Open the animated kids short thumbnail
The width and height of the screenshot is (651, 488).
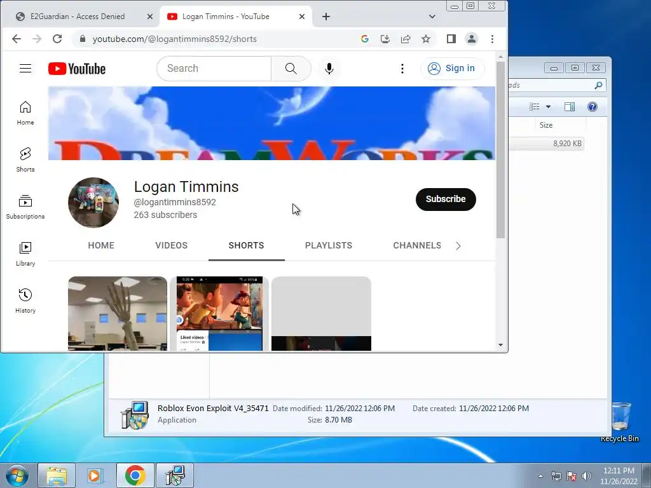coord(219,314)
